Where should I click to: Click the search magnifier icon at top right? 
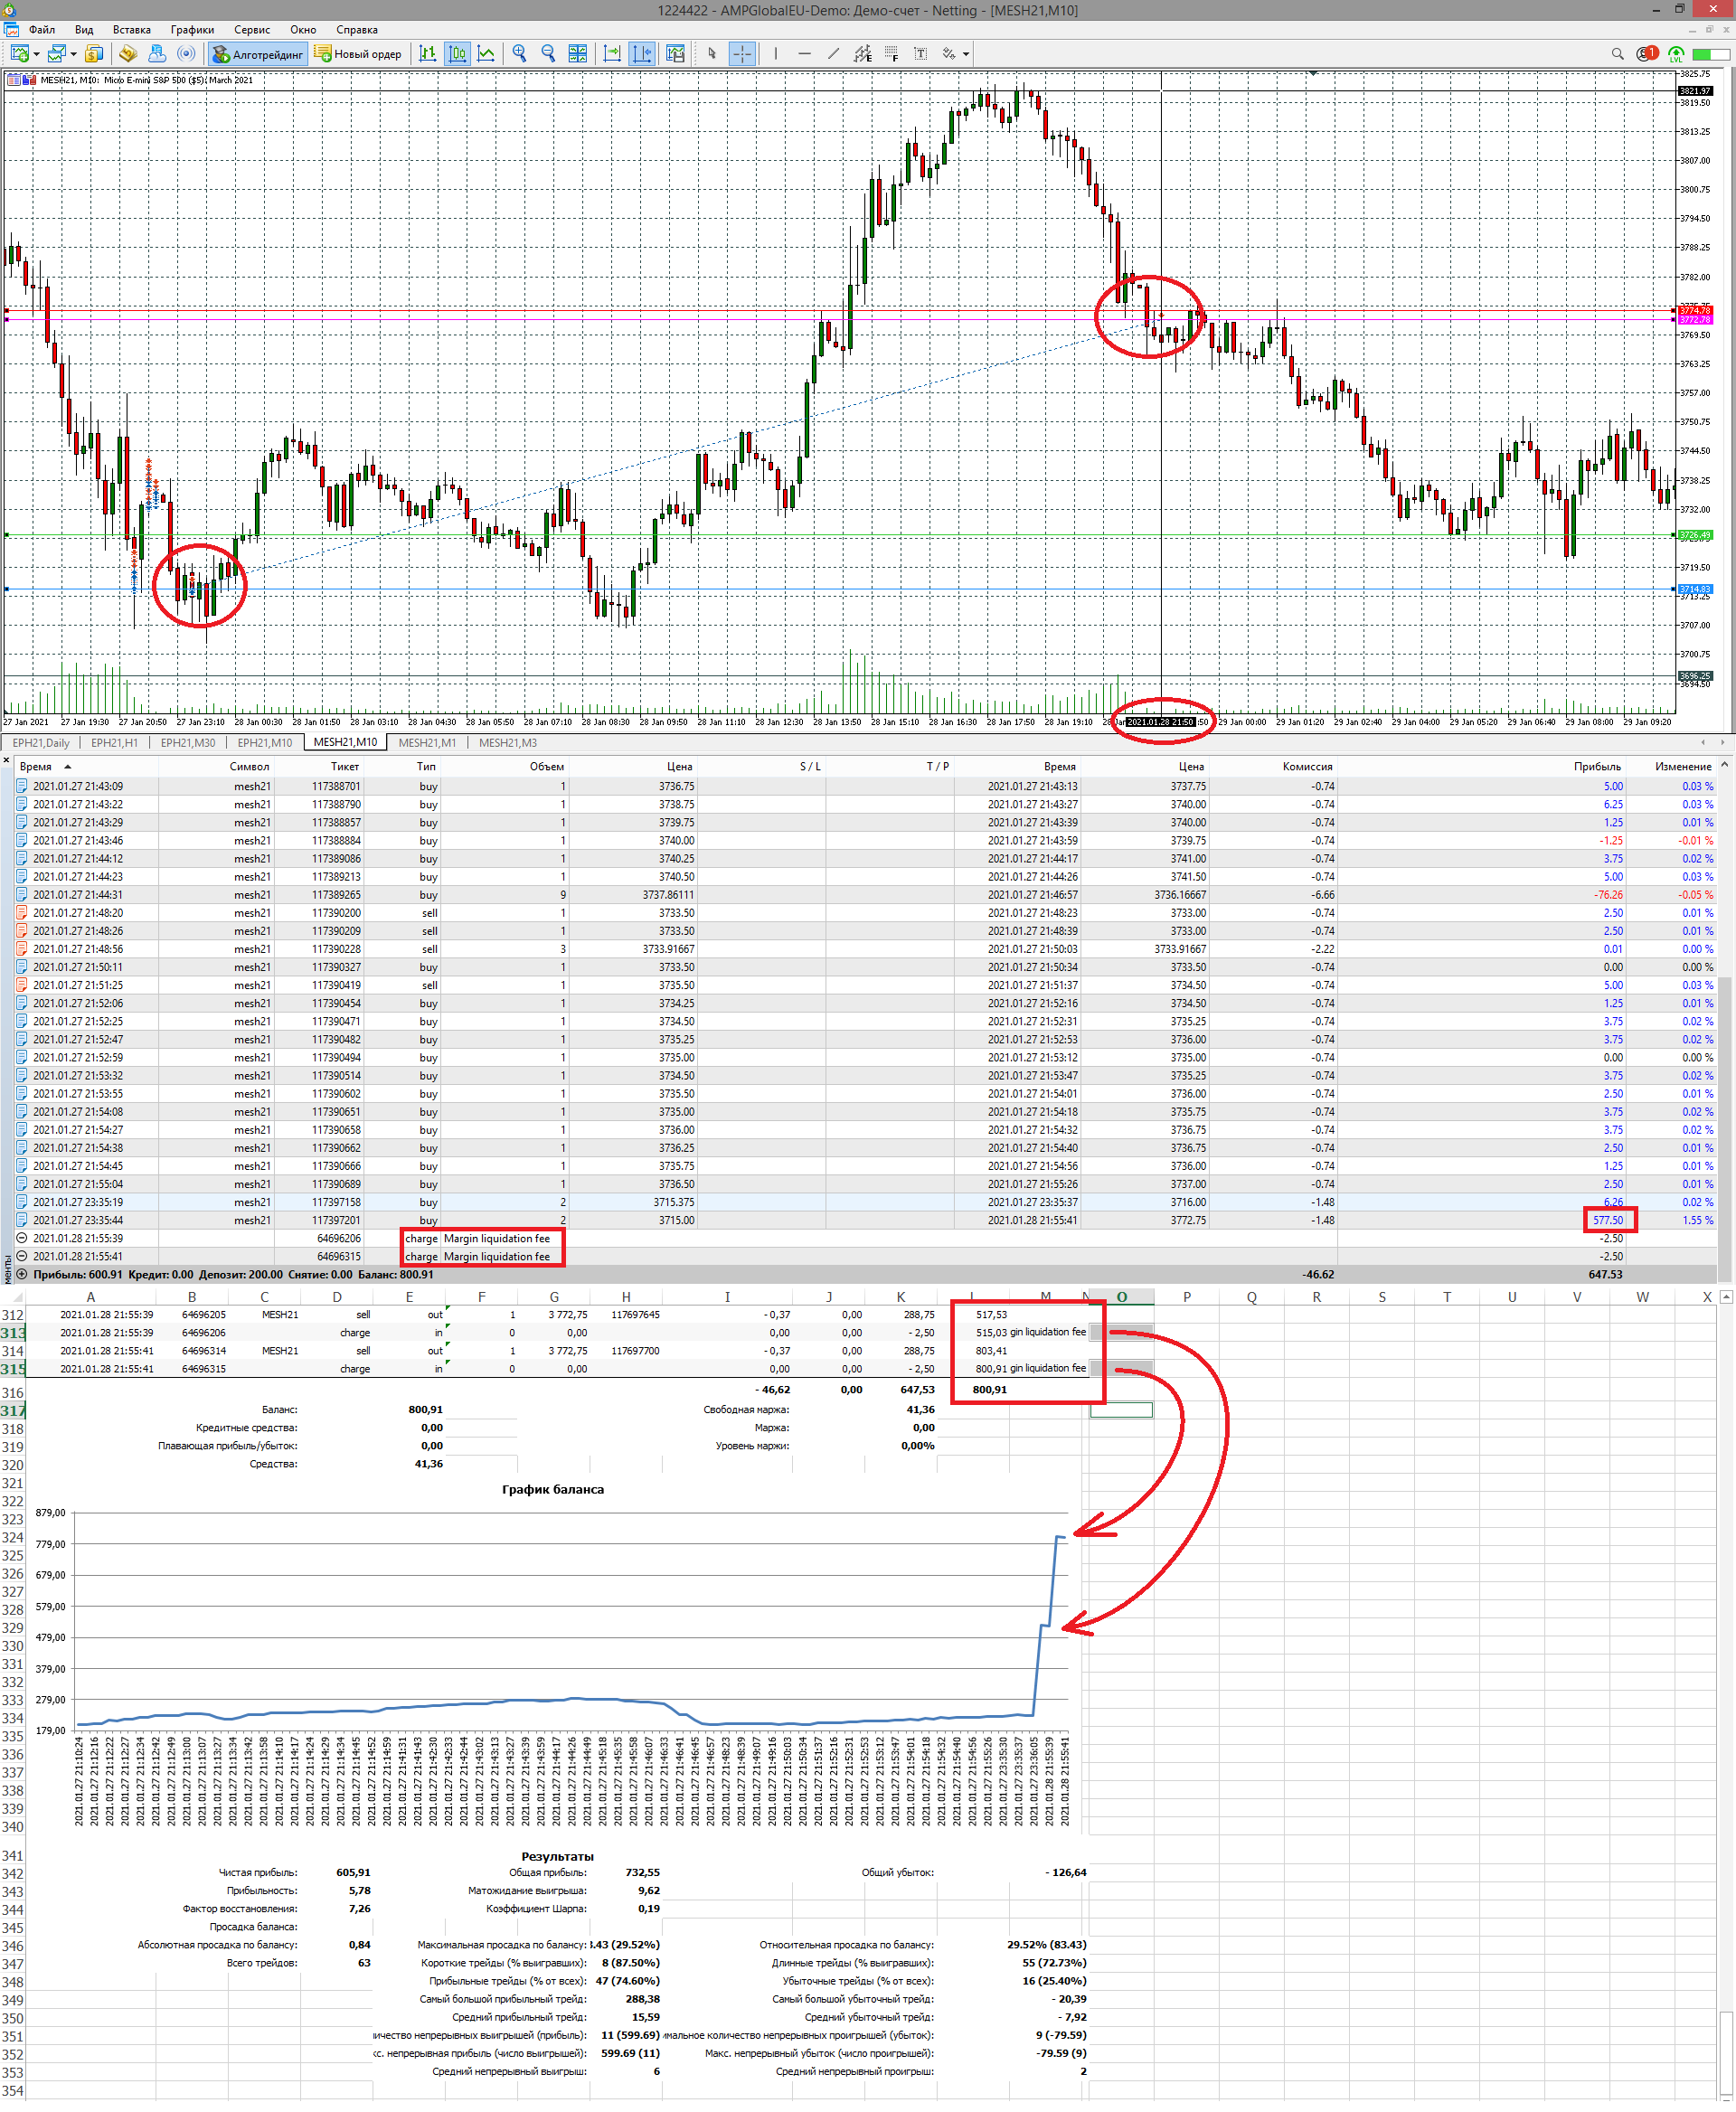(x=1617, y=54)
